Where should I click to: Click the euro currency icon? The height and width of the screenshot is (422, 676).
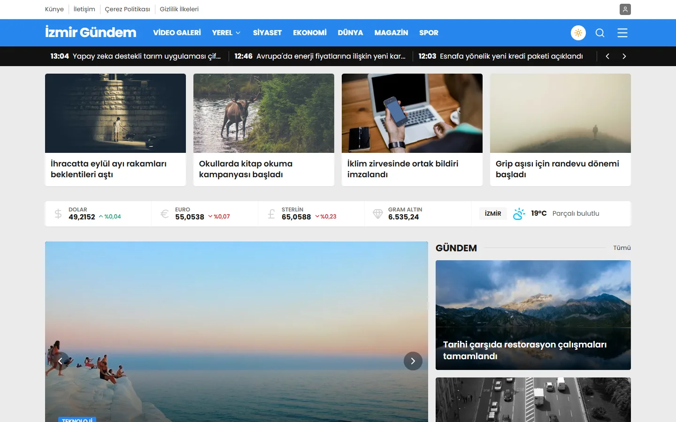pos(164,214)
